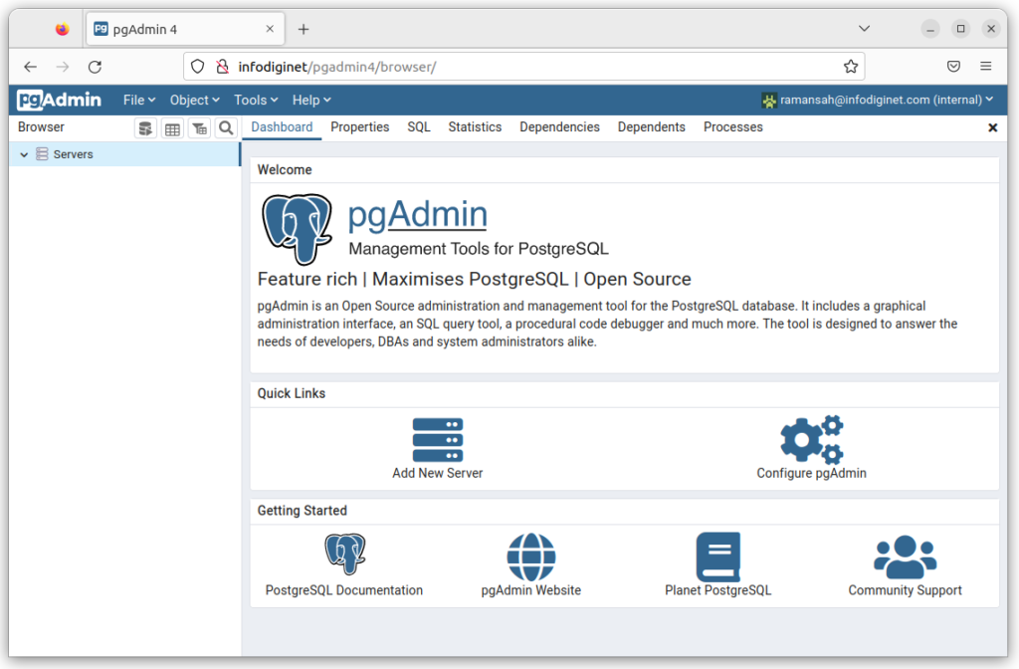1019x669 pixels.
Task: Click the Browser panel title
Action: (x=41, y=126)
